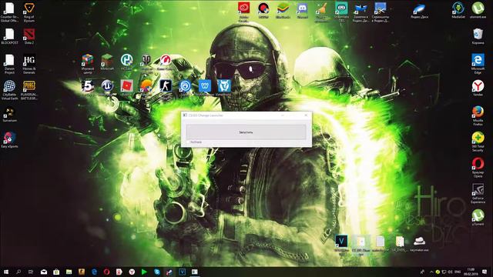Viewport: 493px width, 277px height.
Task: Launch Dota 2 from the desktop
Action: click(x=29, y=36)
